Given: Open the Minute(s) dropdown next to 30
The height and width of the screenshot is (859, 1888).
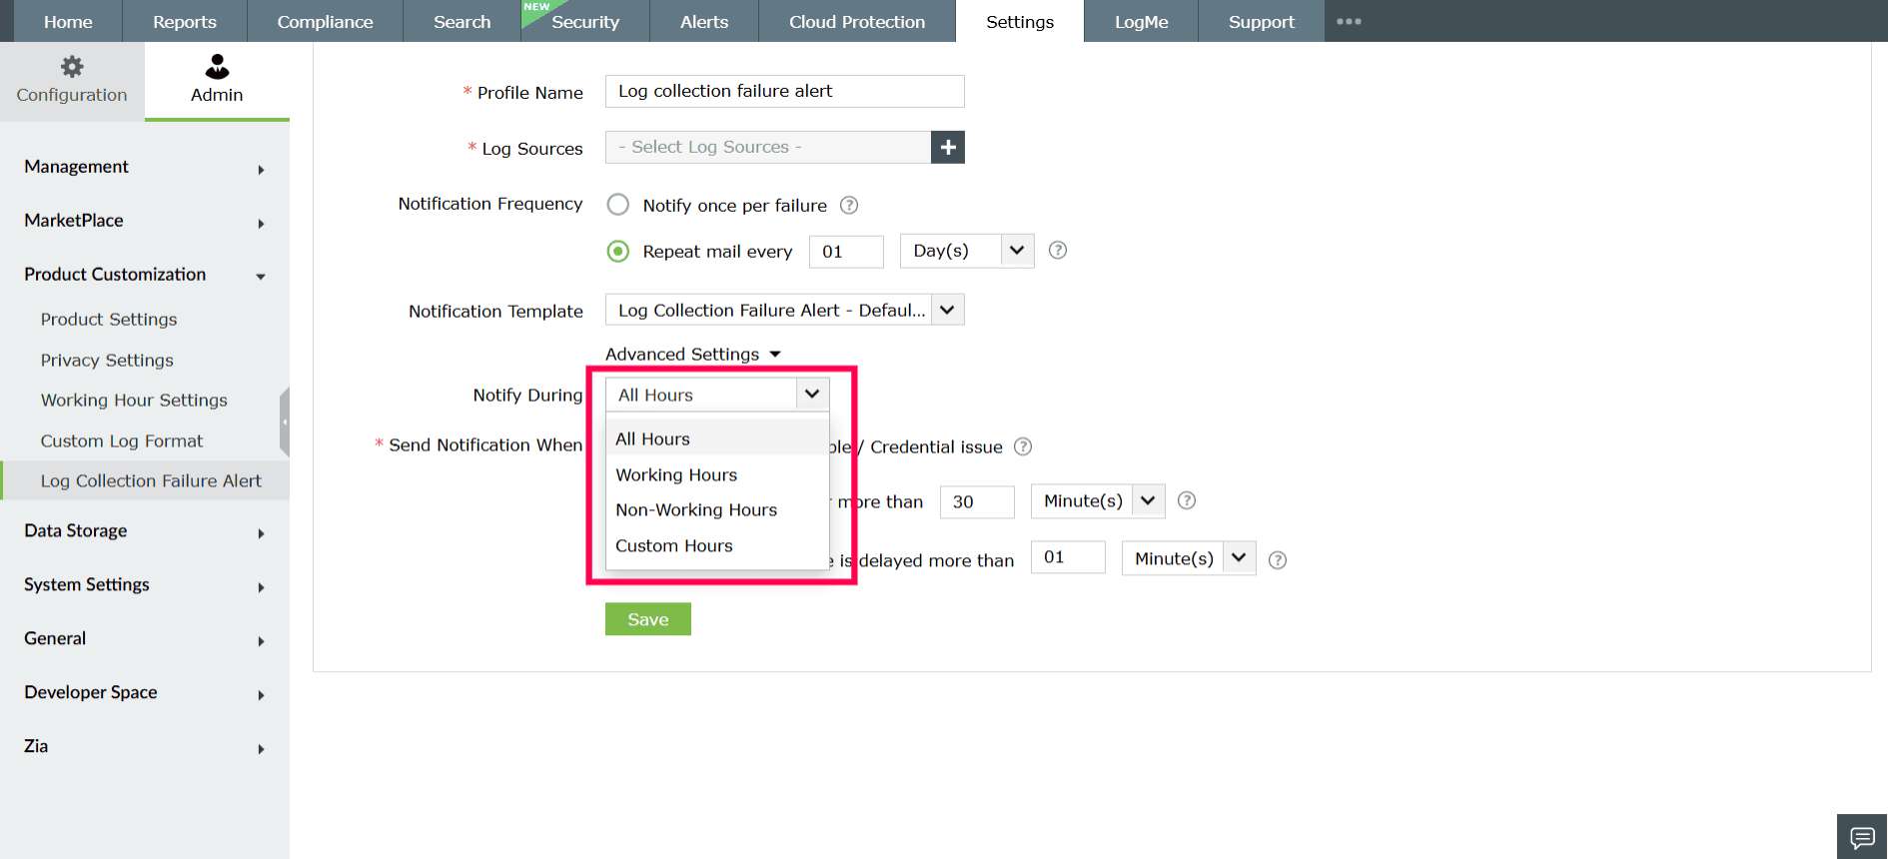Looking at the screenshot, I should click(x=1098, y=500).
